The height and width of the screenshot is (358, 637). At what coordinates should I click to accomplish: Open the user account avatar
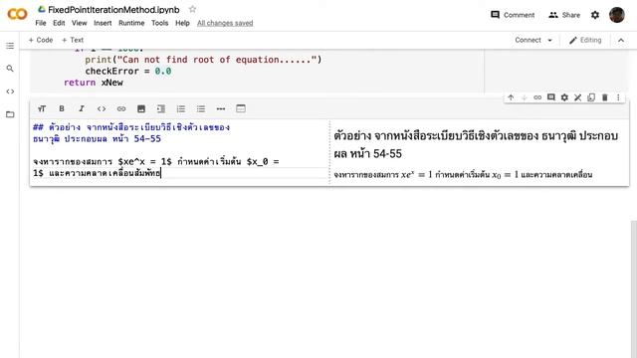(617, 15)
